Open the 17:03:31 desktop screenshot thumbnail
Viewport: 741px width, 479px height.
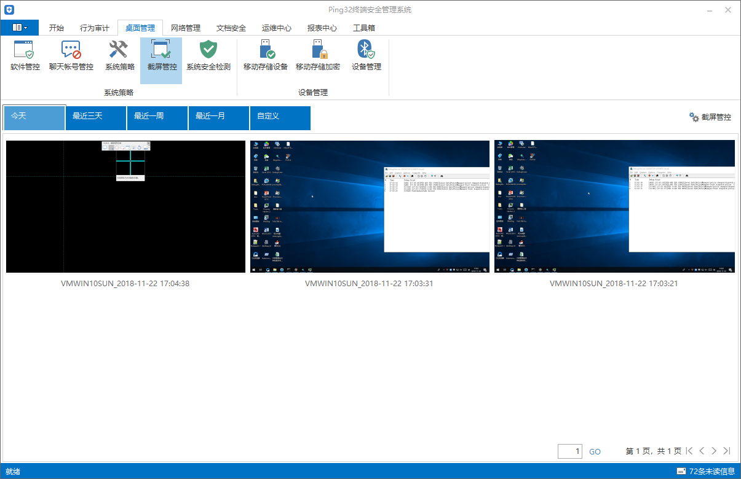click(370, 206)
